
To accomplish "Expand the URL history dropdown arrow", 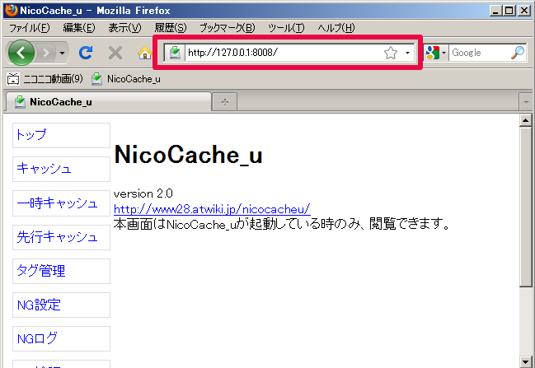I will (407, 53).
